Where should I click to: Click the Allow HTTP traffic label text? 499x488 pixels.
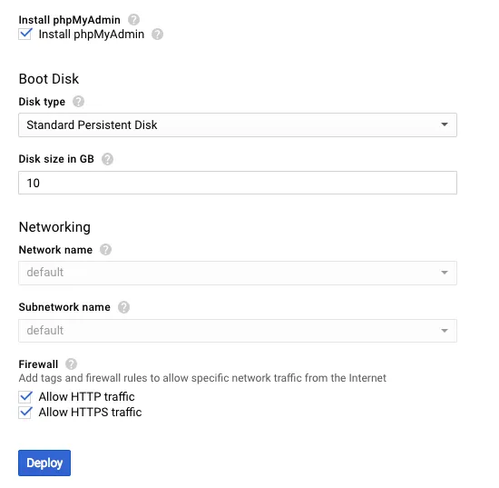[86, 397]
